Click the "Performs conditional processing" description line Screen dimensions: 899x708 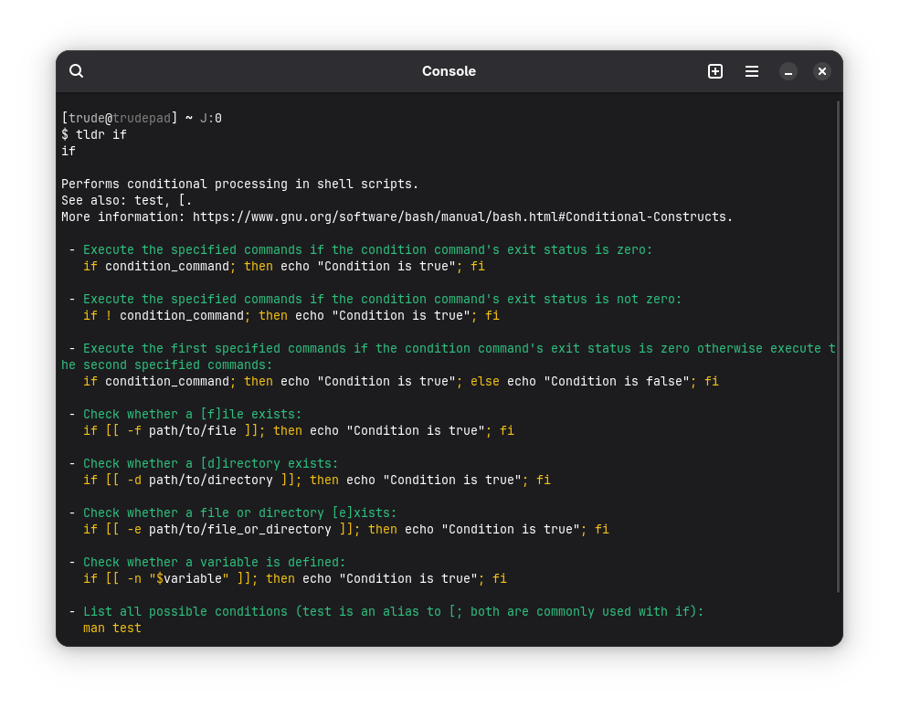[x=239, y=185]
